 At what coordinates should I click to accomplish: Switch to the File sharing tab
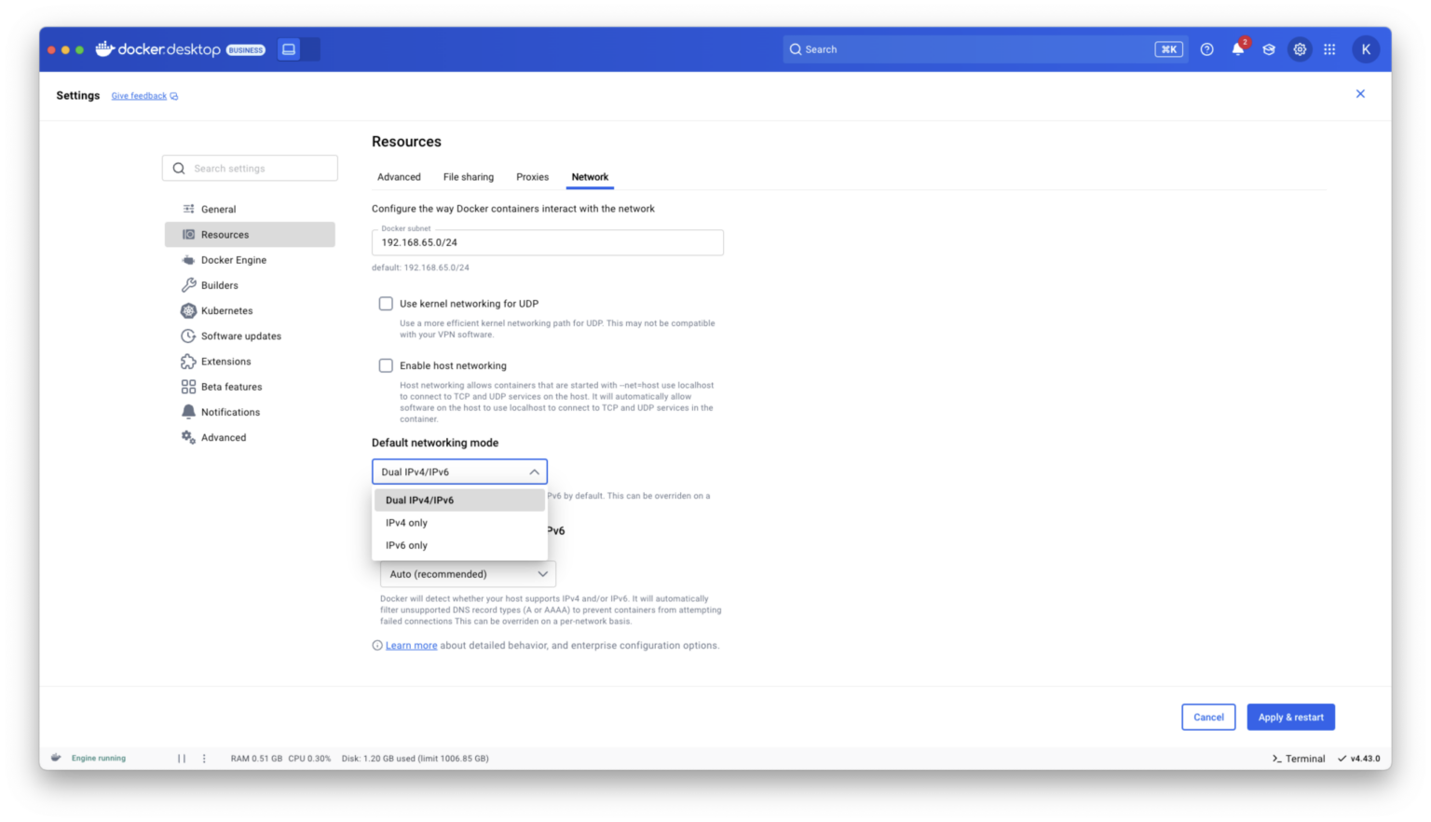469,177
